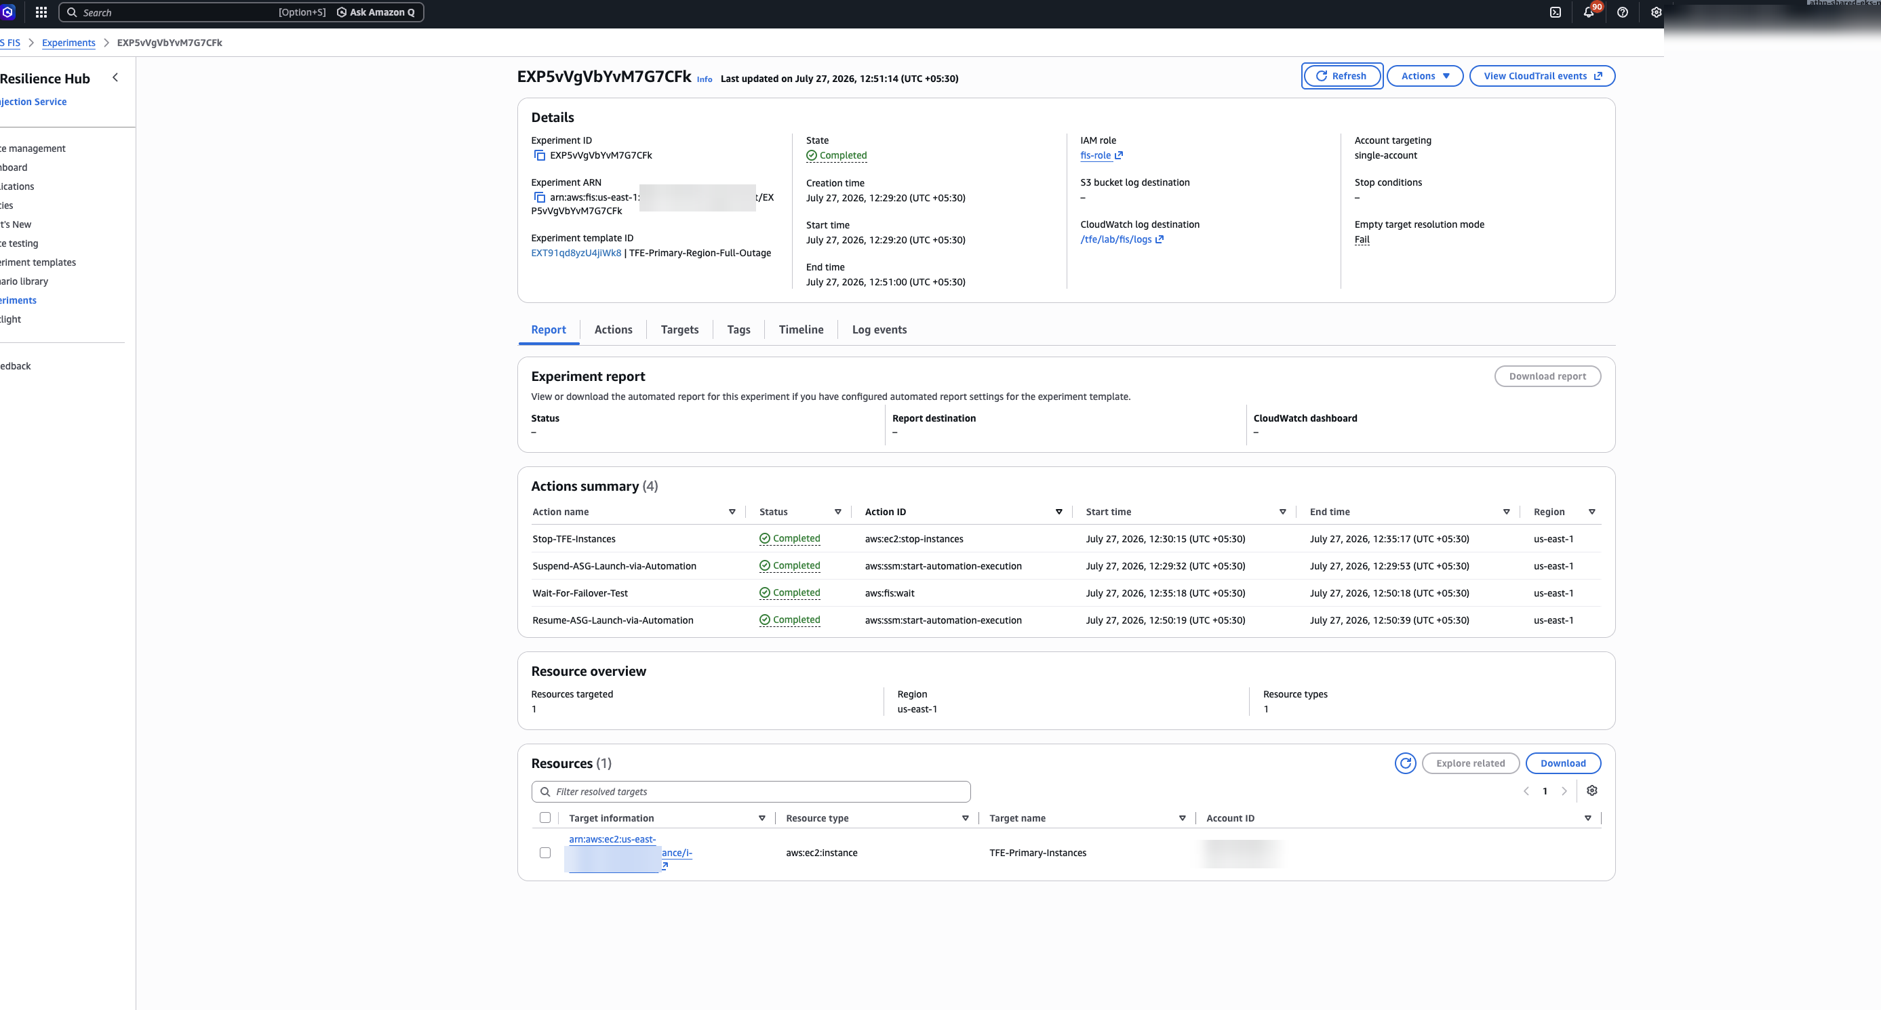Open CloudShell from the top bar
Image resolution: width=1881 pixels, height=1010 pixels.
[x=1556, y=12]
